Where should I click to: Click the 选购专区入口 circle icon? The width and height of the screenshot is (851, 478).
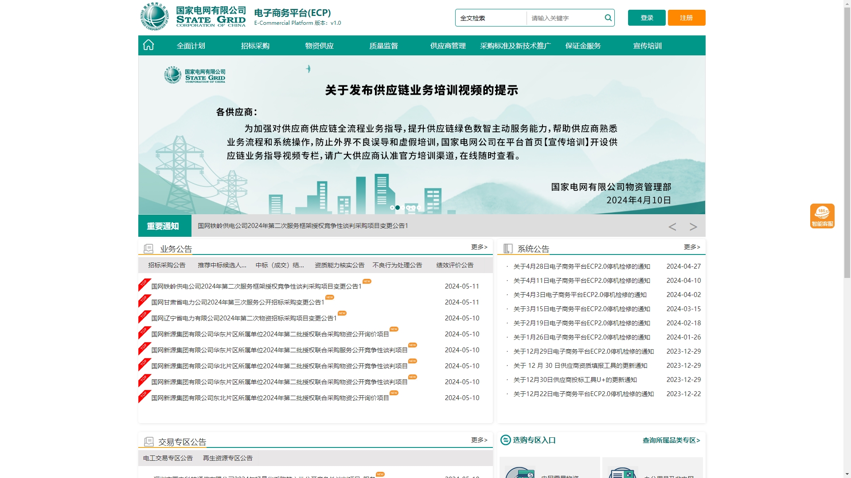(506, 440)
